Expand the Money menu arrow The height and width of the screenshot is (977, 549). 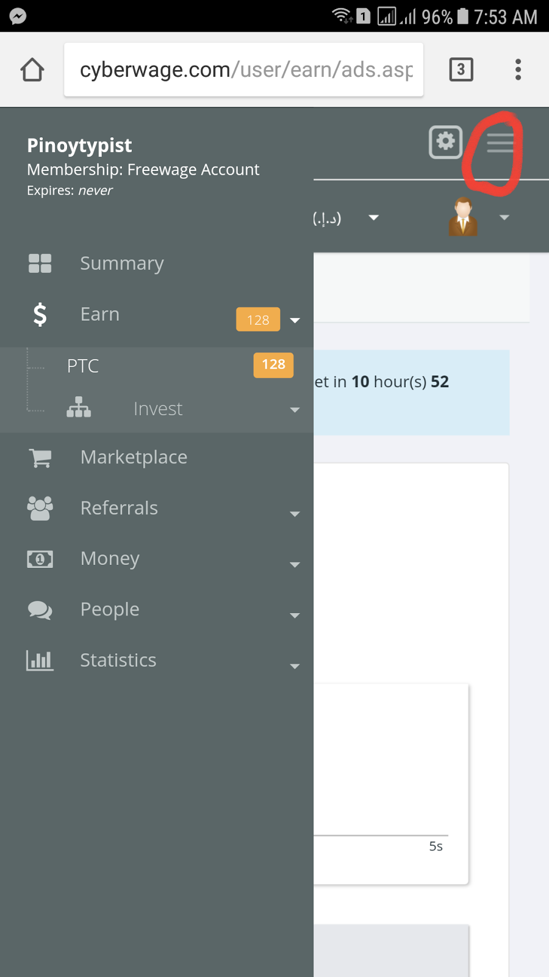(x=295, y=565)
